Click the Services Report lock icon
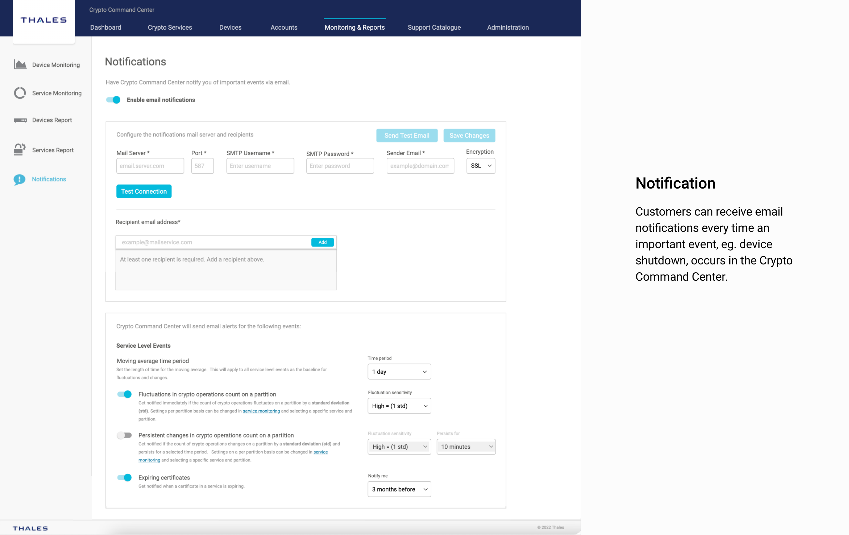 pyautogui.click(x=20, y=149)
